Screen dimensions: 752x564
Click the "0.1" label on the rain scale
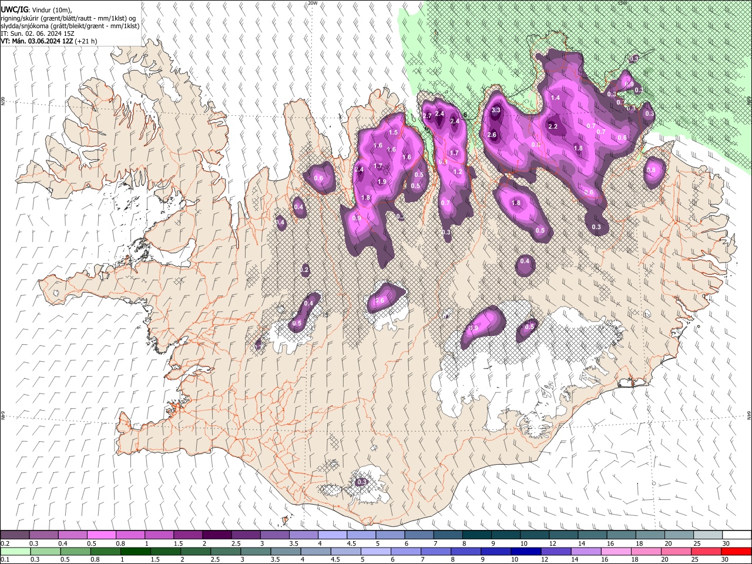click(5, 559)
